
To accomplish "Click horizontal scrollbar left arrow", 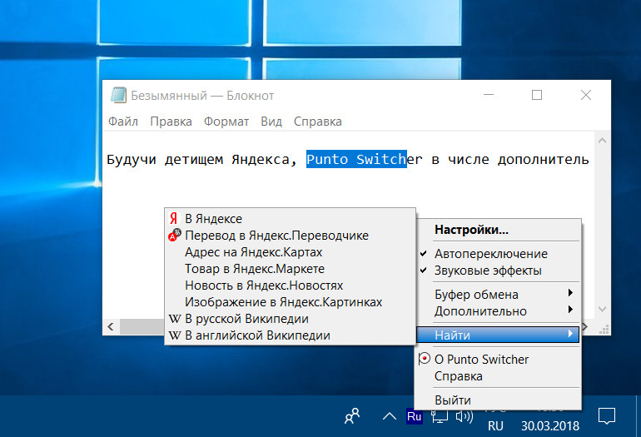I will coord(111,326).
